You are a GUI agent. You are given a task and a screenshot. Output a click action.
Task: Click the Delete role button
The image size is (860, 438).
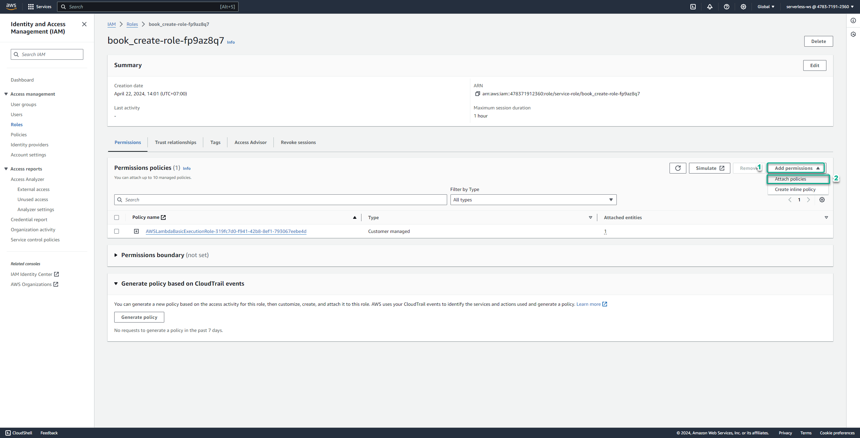[x=819, y=41]
